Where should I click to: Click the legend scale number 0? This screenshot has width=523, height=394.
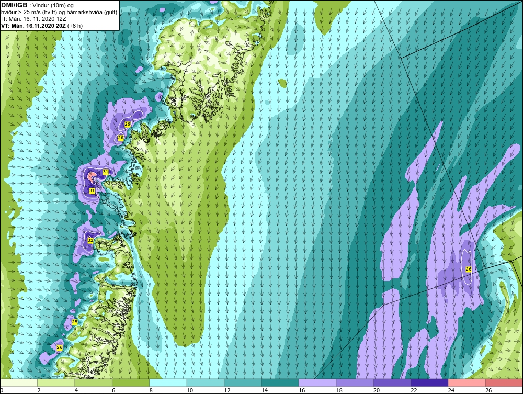point(2,390)
